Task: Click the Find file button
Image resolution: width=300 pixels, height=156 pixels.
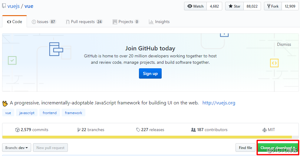Action: 246,148
